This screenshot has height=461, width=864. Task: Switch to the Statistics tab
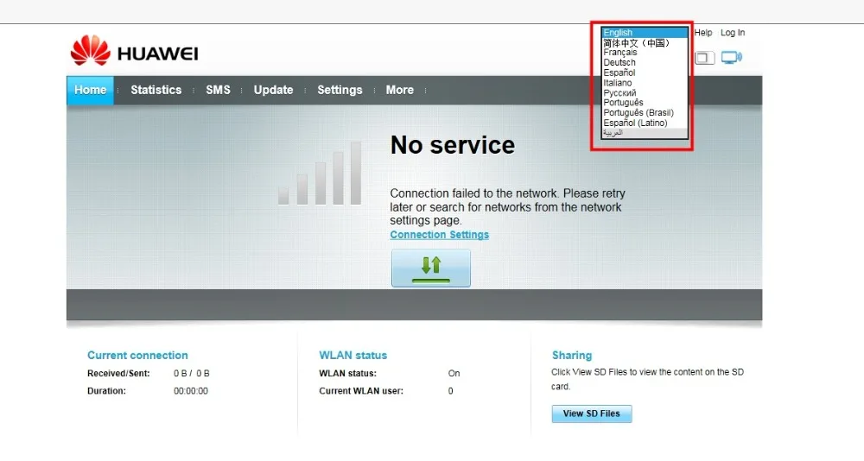pyautogui.click(x=156, y=90)
